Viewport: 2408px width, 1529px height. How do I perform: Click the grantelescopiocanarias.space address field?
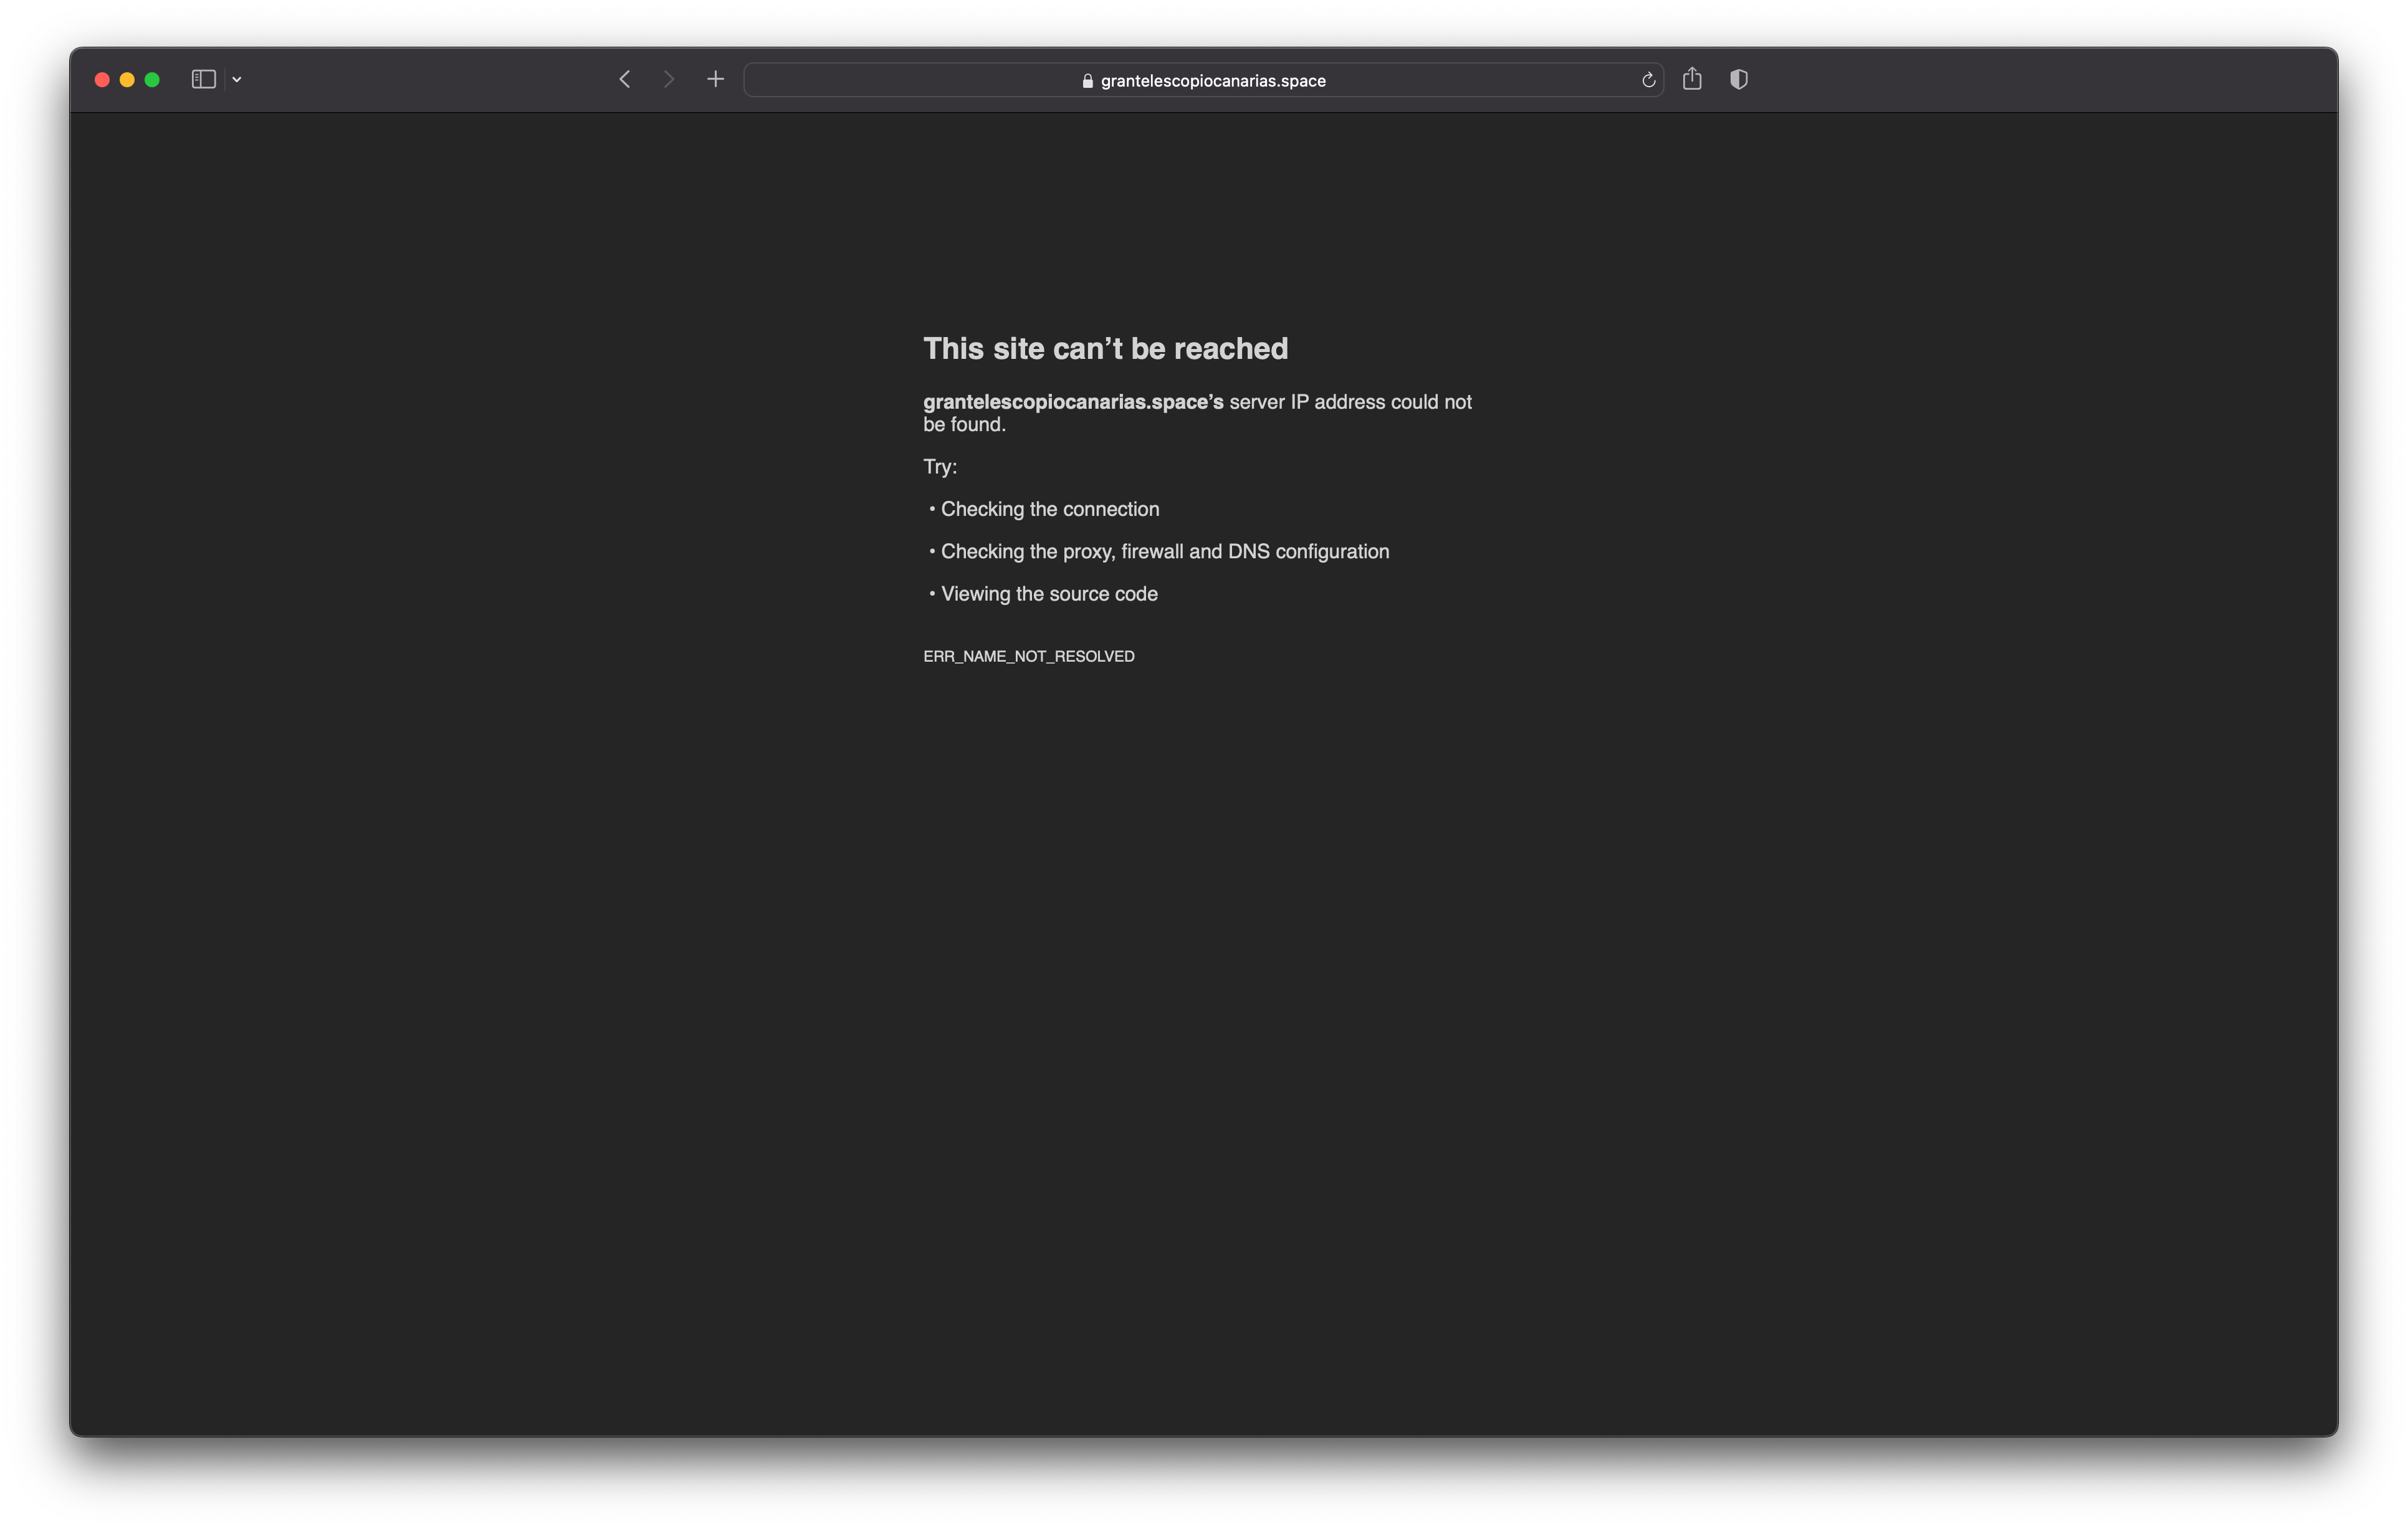[x=1212, y=81]
